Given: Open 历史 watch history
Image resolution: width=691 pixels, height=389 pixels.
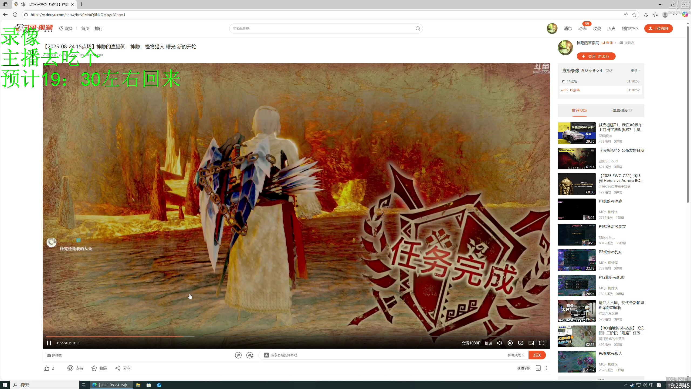Looking at the screenshot, I should pos(611,28).
